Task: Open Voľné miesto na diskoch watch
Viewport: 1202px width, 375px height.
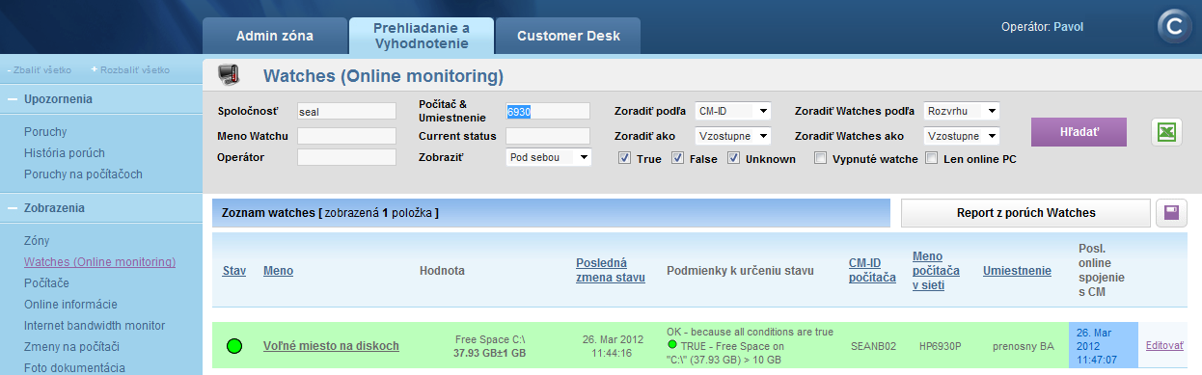Action: click(331, 346)
